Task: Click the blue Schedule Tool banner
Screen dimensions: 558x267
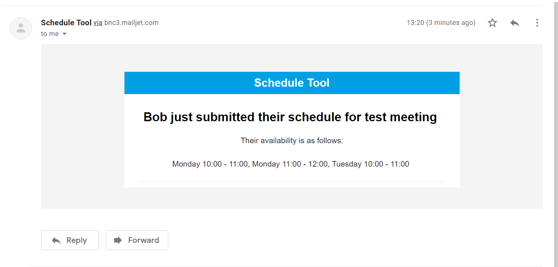Action: point(292,83)
